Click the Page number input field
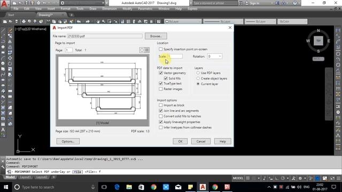The height and width of the screenshot is (192, 342). tap(69, 50)
